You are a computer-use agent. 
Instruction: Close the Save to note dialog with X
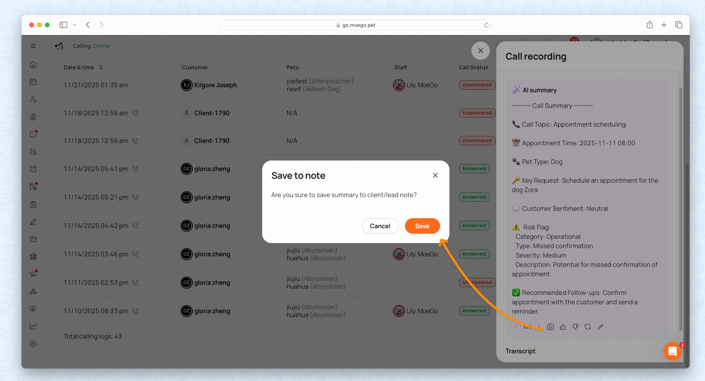pos(435,175)
